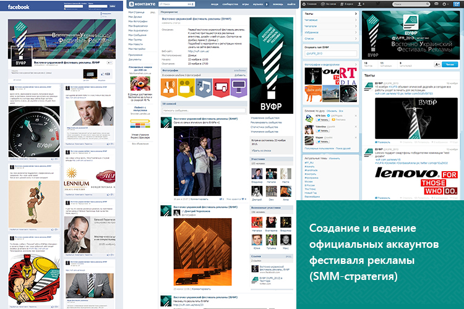Click VK wall message input field
464x309 pixels.
click(x=204, y=110)
